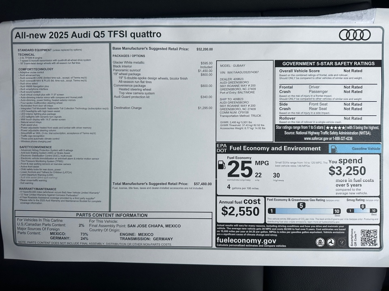Image resolution: width=389 pixels, height=291 pixels.
Task: Open the fueleconomy.gov link
Action: coord(246,240)
